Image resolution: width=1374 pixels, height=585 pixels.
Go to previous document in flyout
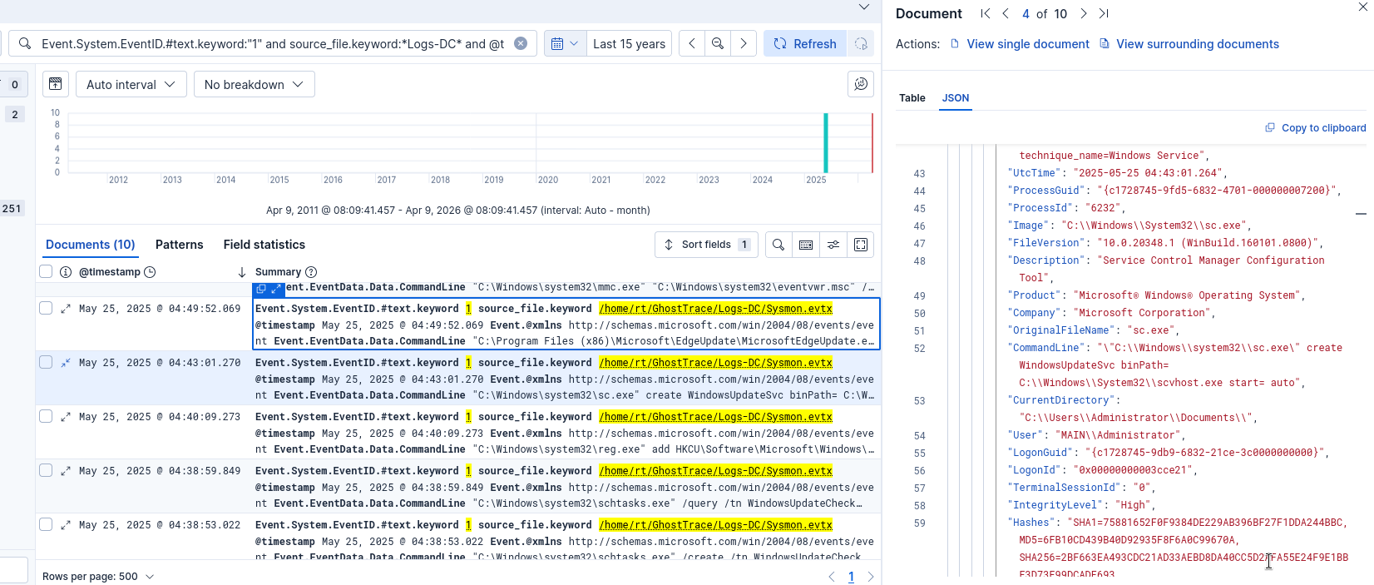coord(1006,13)
